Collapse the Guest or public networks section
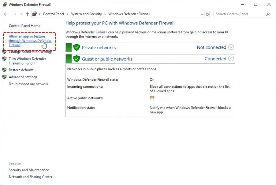Screen dimensions: 276x185 point(231,58)
